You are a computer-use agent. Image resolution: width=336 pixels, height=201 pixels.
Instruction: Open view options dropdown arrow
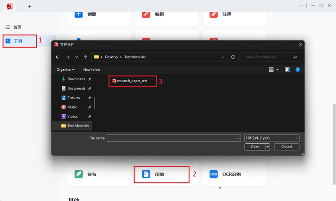pos(278,70)
